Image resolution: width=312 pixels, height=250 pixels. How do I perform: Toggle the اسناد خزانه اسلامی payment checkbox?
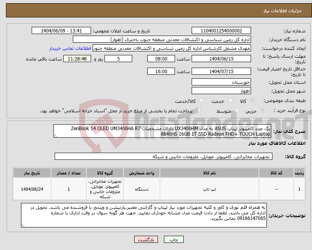coord(198,110)
